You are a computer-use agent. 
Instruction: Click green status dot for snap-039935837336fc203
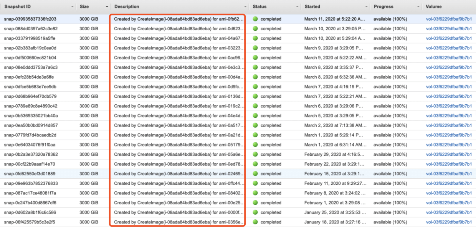[x=255, y=19]
